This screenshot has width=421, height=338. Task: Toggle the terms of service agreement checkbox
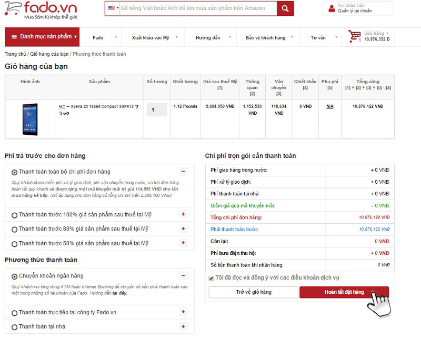212,279
